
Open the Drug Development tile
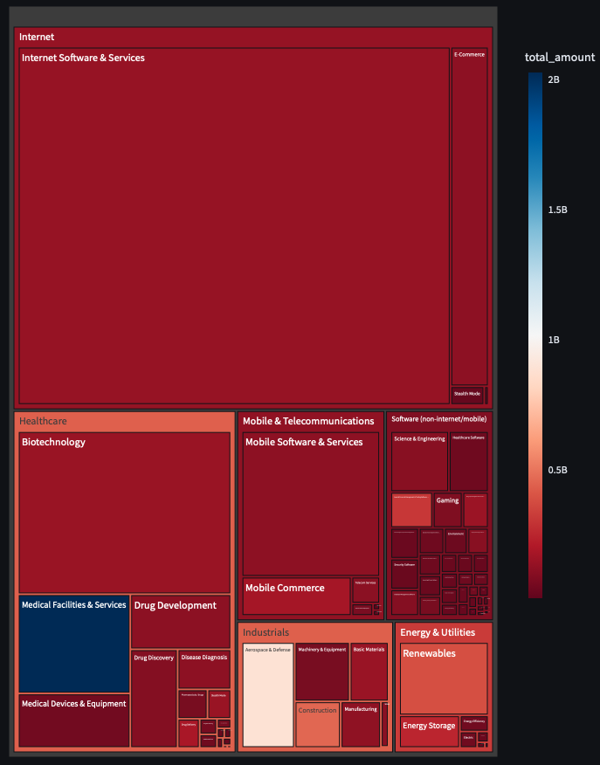coord(181,622)
